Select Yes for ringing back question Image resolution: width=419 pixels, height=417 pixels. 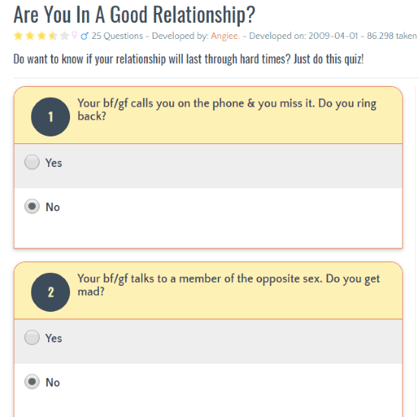coord(32,162)
